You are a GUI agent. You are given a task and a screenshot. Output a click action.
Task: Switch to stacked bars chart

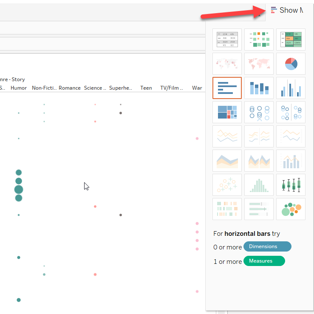coord(259,88)
